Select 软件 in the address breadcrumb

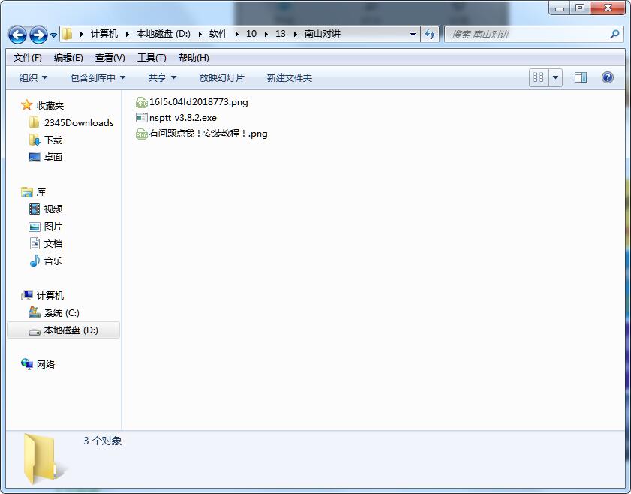click(x=218, y=34)
